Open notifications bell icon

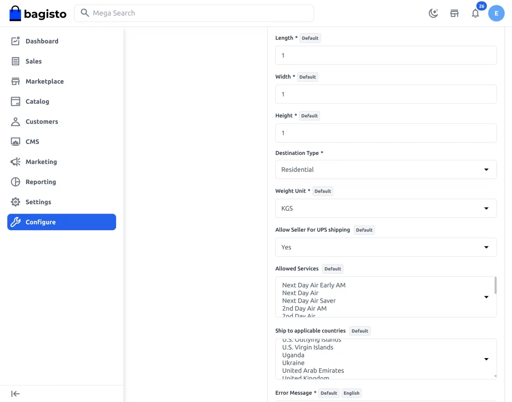point(475,13)
